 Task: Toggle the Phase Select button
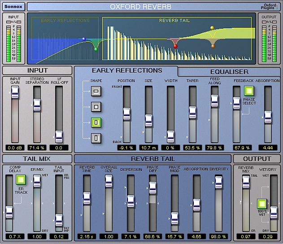point(249,91)
